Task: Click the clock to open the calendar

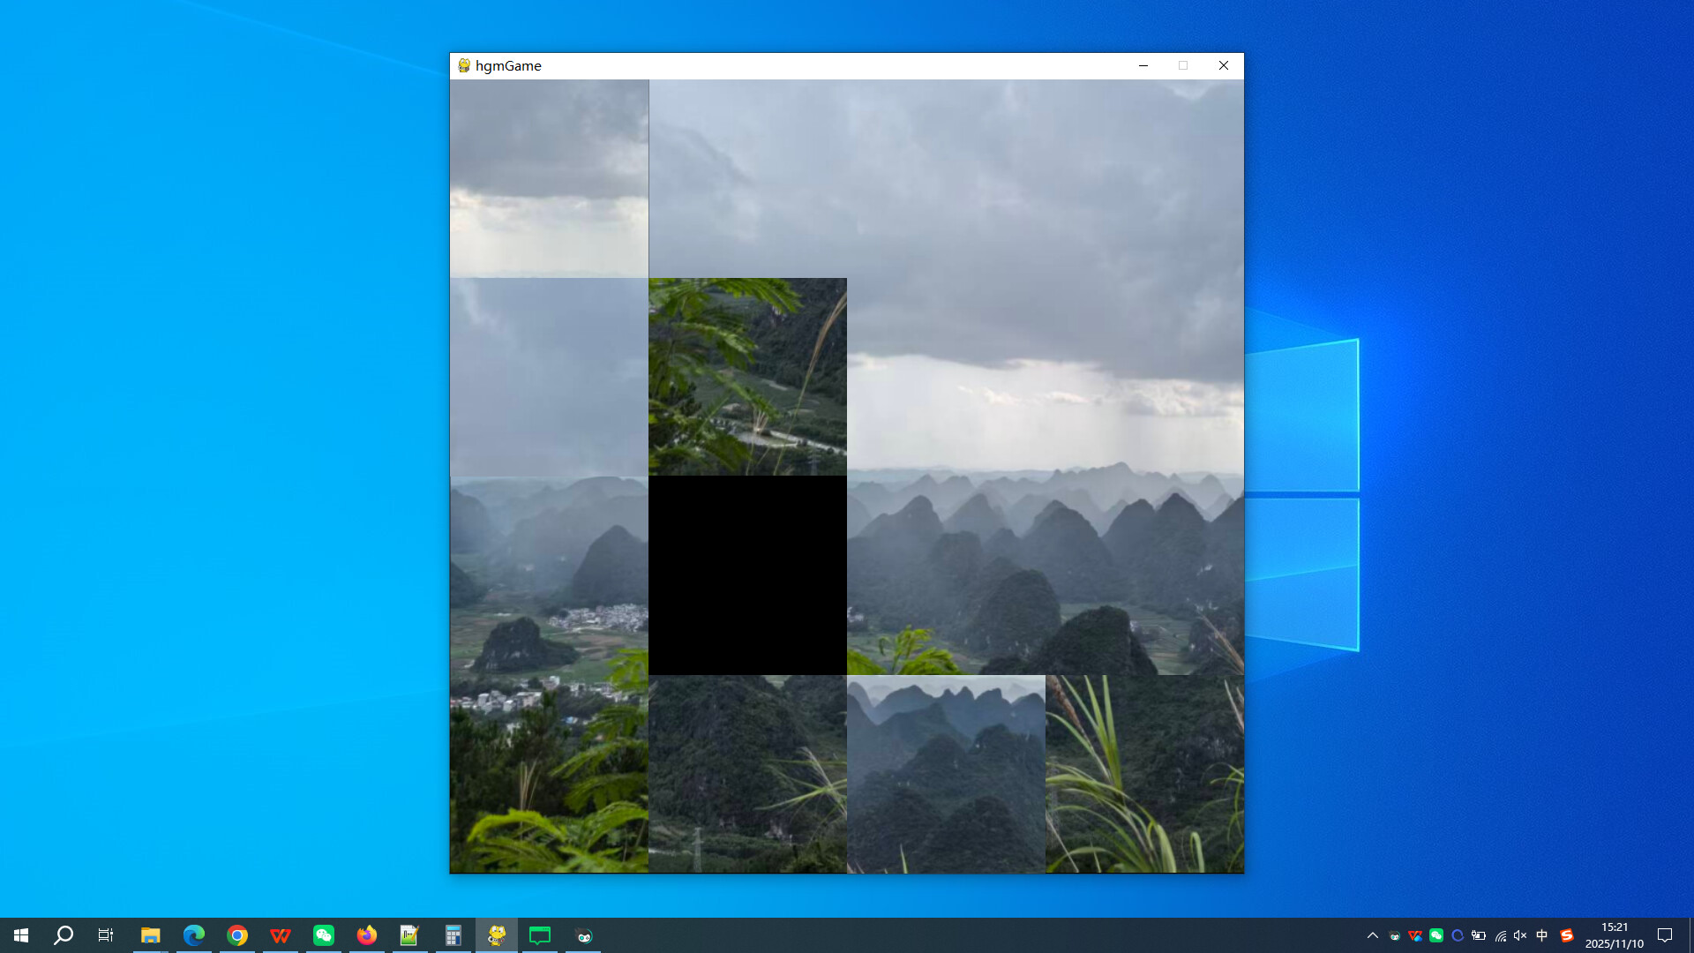Action: 1615,935
